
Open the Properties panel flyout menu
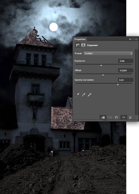click(136, 39)
